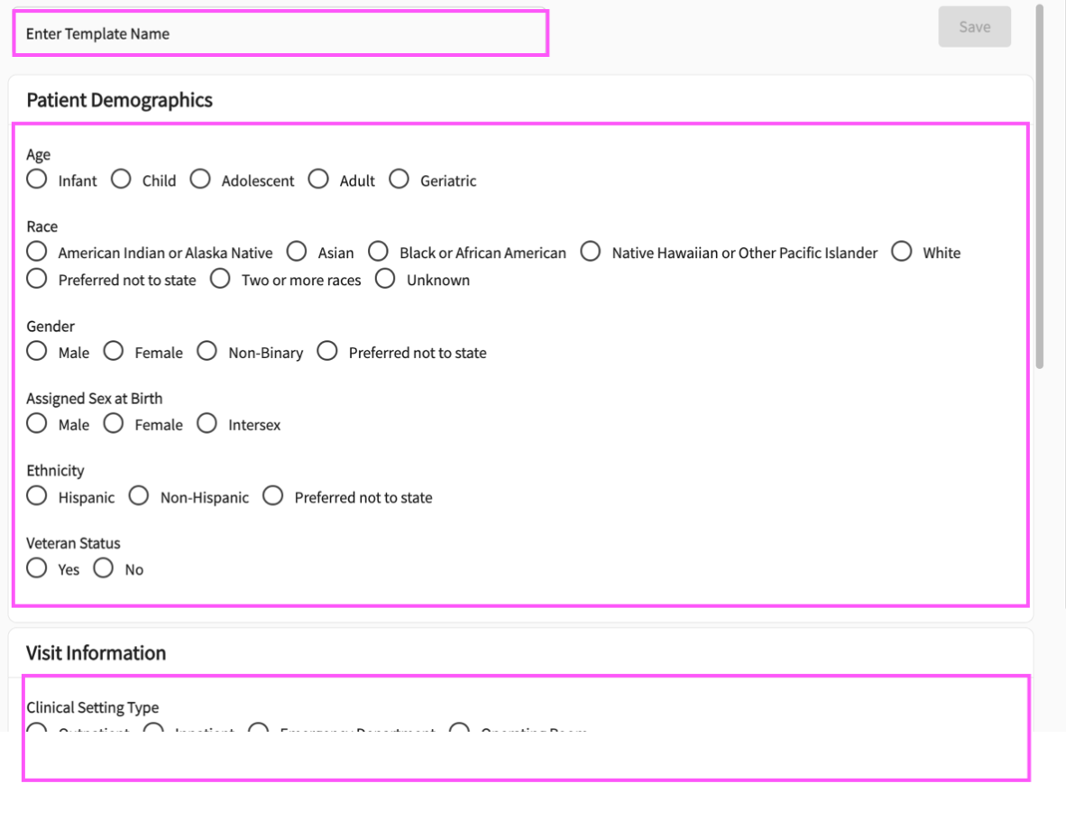Select American Indian or Alaska Native
This screenshot has height=830, width=1066.
[37, 252]
